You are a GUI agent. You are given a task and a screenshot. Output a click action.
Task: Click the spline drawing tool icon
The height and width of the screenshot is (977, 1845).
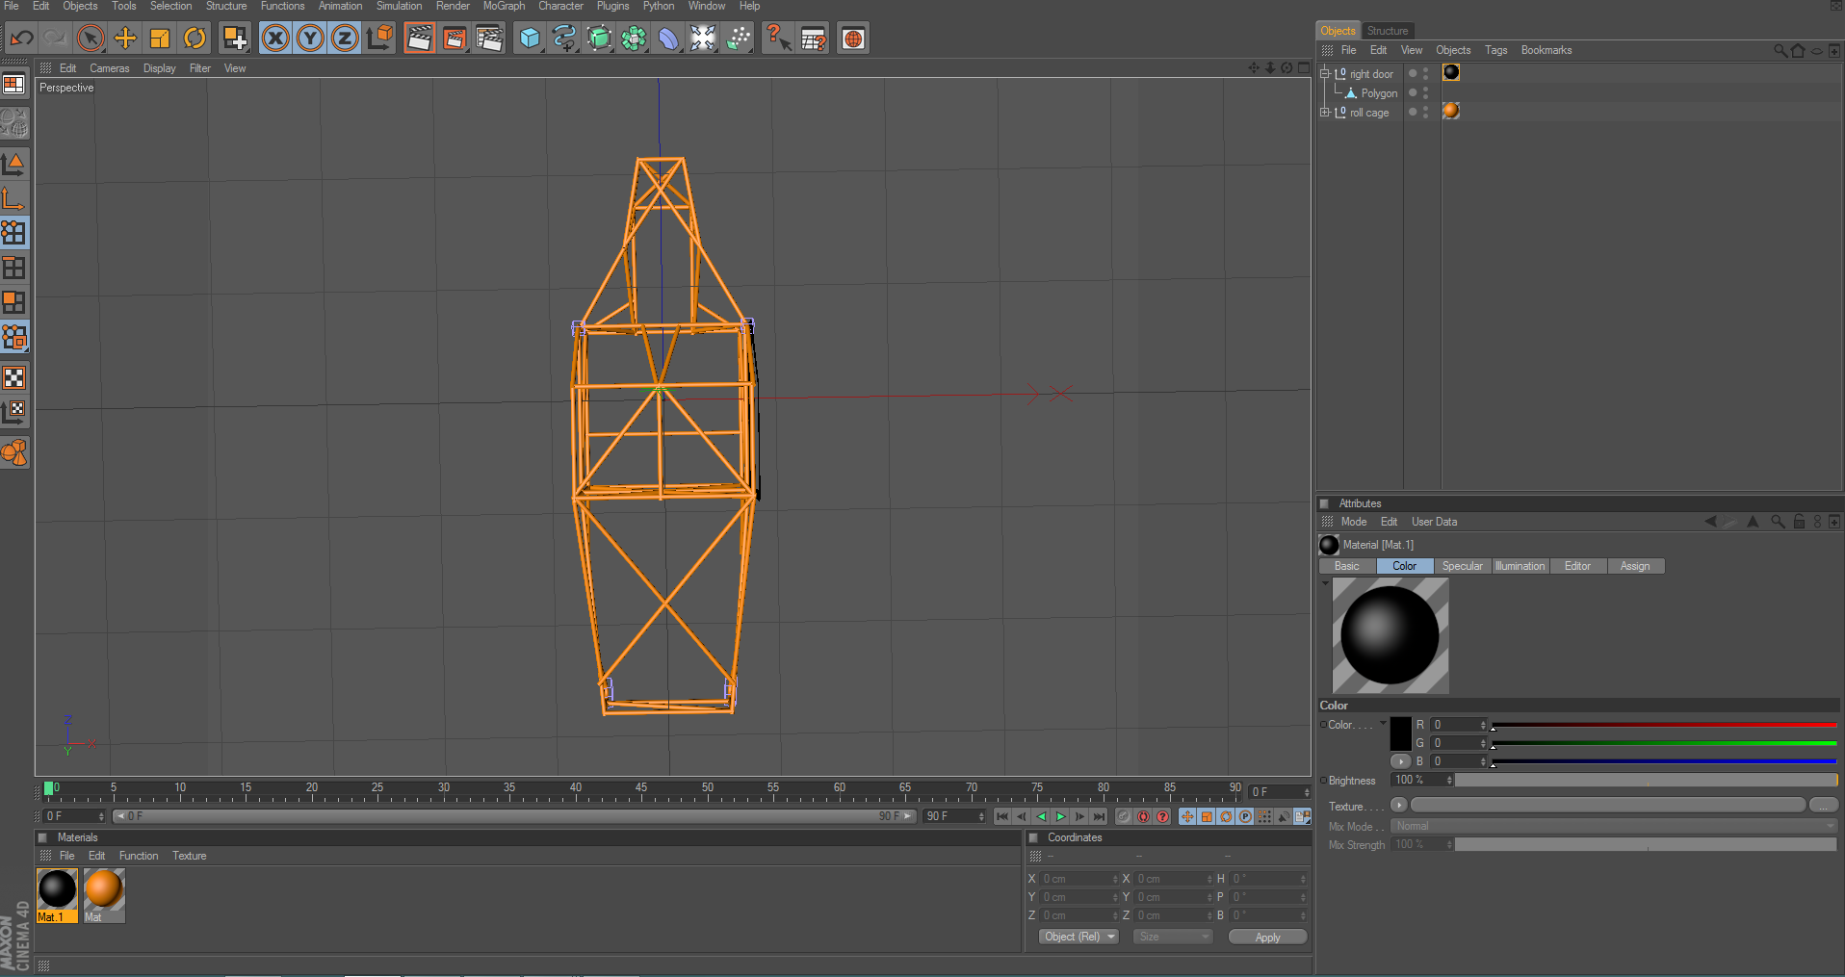(x=564, y=39)
